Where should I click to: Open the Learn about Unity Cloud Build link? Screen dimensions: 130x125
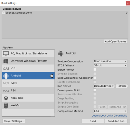pyautogui.click(x=110, y=116)
